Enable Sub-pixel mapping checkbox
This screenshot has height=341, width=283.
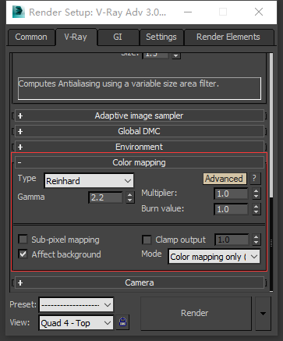pyautogui.click(x=23, y=240)
